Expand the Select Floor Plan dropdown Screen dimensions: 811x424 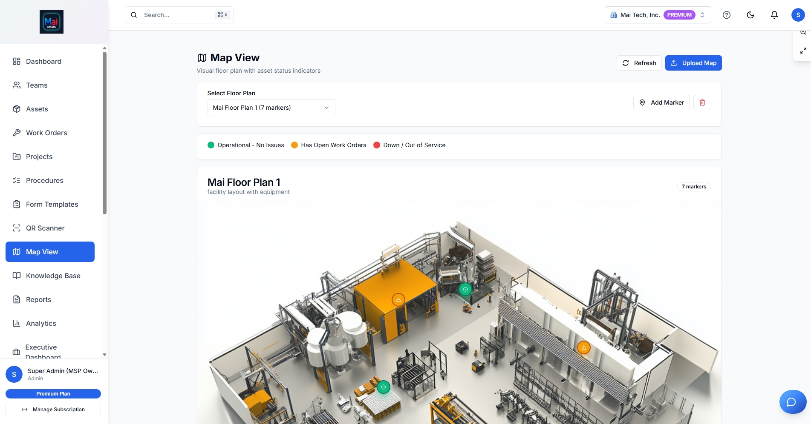click(x=271, y=108)
